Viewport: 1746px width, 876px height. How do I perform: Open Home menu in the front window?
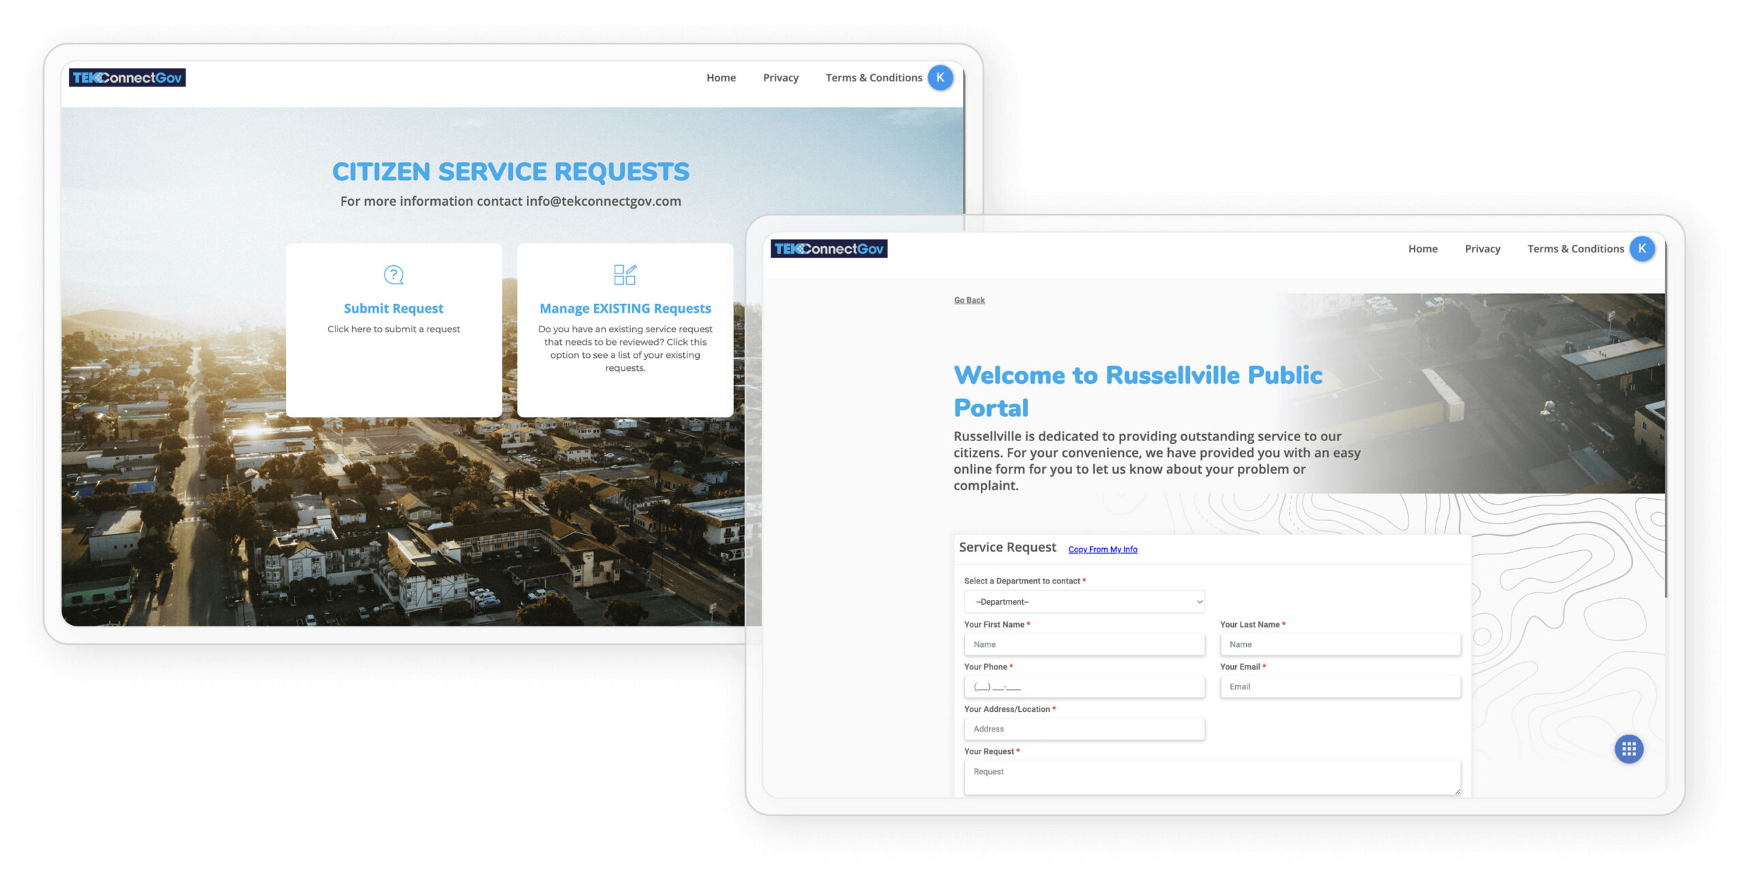pyautogui.click(x=1423, y=249)
